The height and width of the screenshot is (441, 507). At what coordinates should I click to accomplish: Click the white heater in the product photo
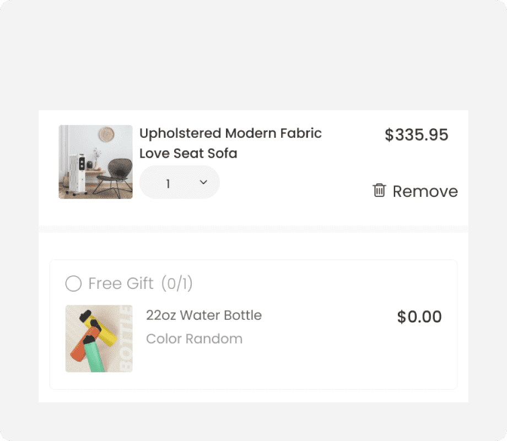76,173
